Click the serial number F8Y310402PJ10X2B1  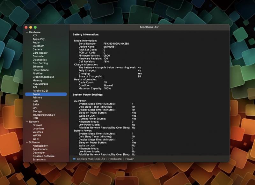116,44
